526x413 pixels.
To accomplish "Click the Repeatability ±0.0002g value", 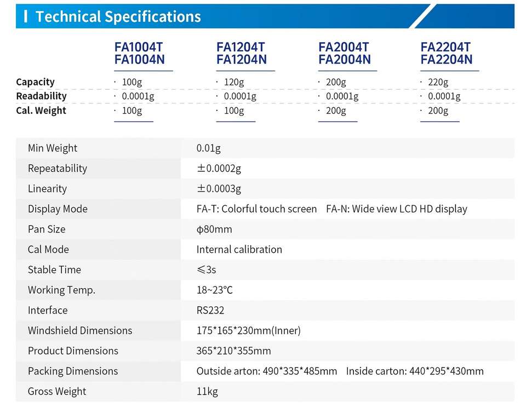I will [219, 168].
